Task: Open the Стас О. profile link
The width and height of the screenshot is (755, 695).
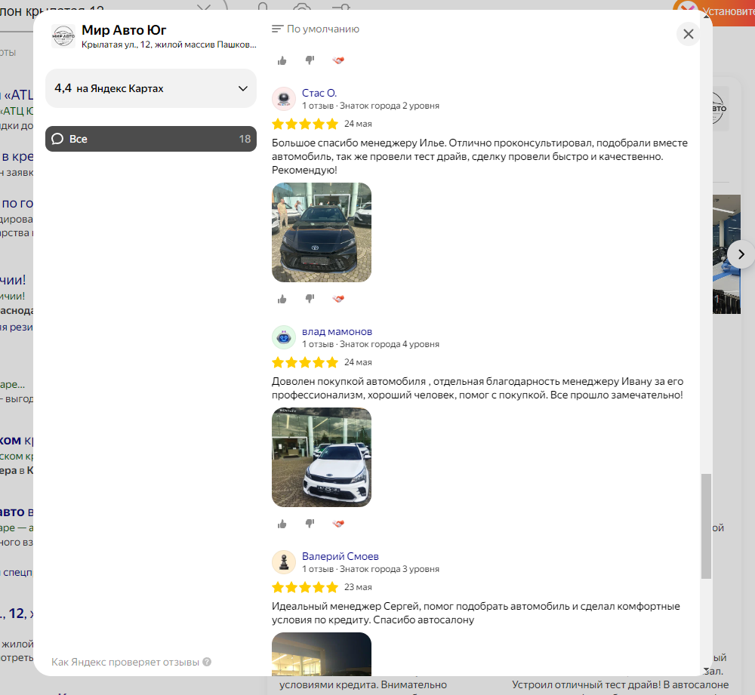Action: [x=319, y=93]
